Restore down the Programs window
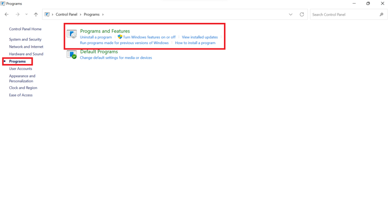The image size is (390, 203). click(x=368, y=3)
